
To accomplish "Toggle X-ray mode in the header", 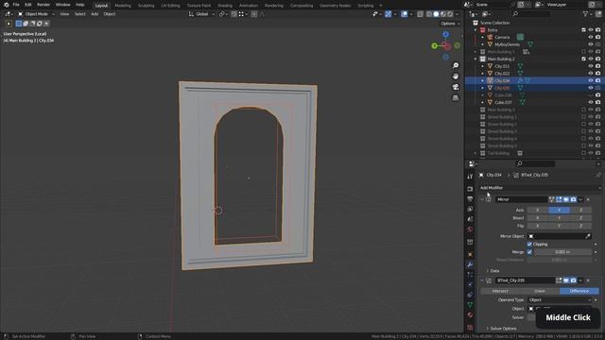I will click(420, 14).
